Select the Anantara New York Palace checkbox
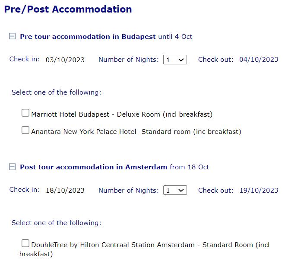 [x=25, y=130]
